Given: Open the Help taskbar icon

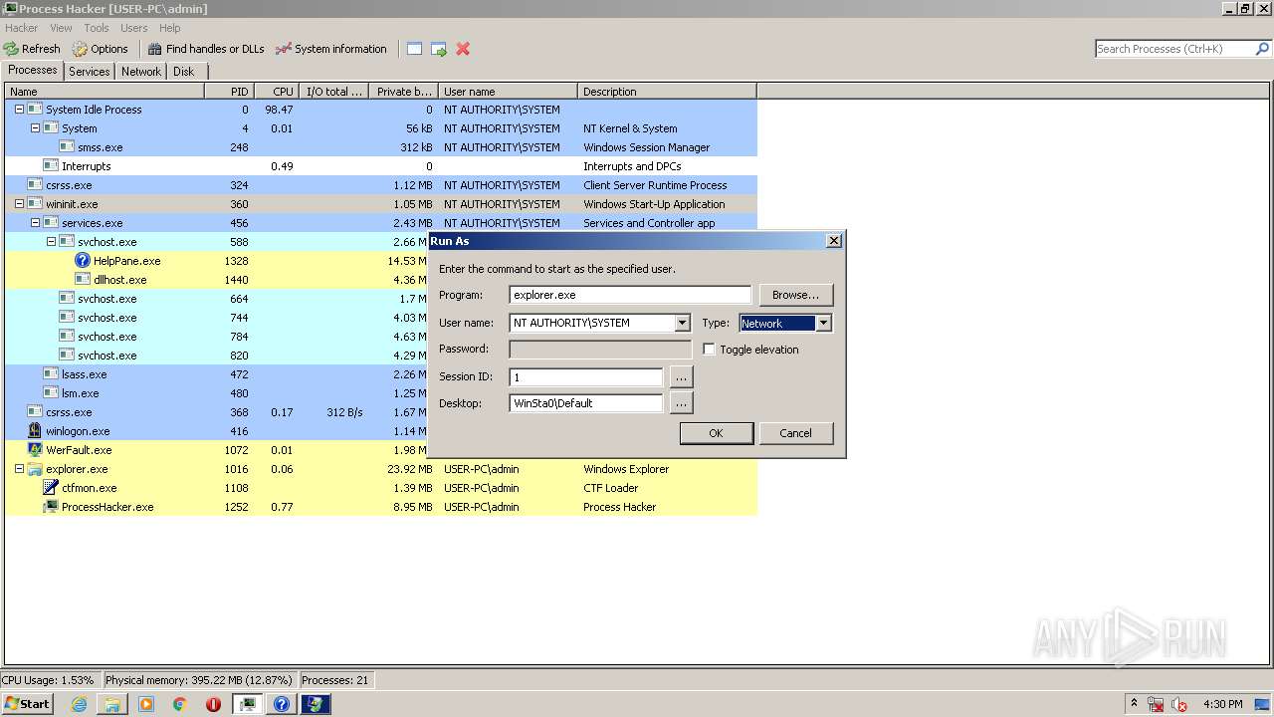Looking at the screenshot, I should point(282,704).
